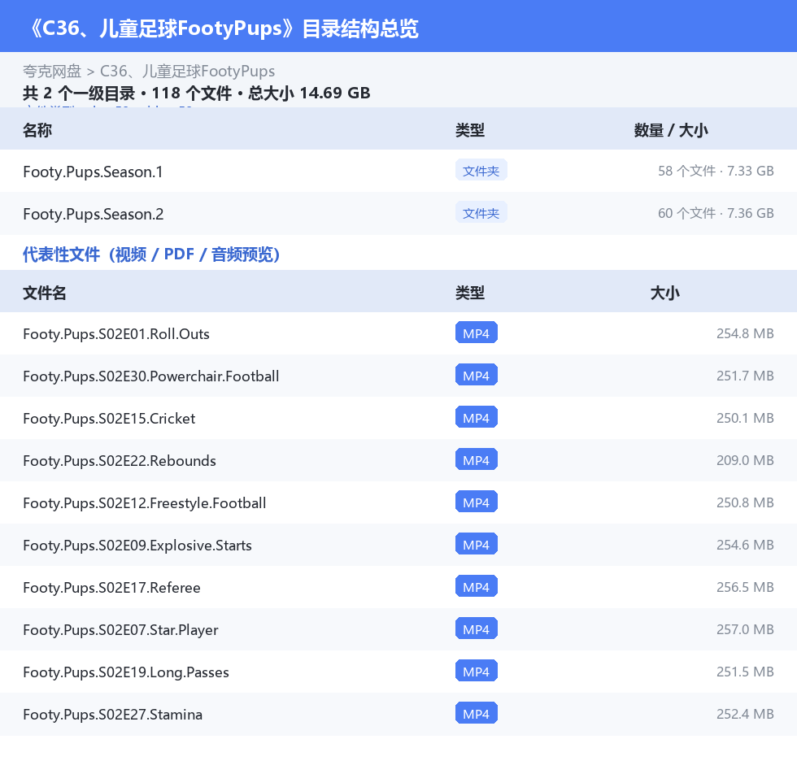The height and width of the screenshot is (761, 797).
Task: Select the 256.5 MB size value
Action: 745,587
